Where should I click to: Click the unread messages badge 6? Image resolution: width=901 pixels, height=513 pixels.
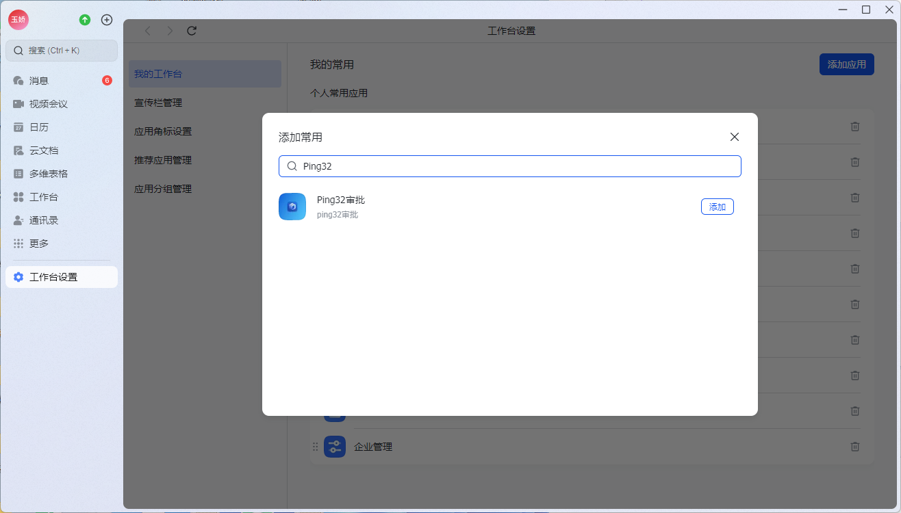(x=107, y=81)
